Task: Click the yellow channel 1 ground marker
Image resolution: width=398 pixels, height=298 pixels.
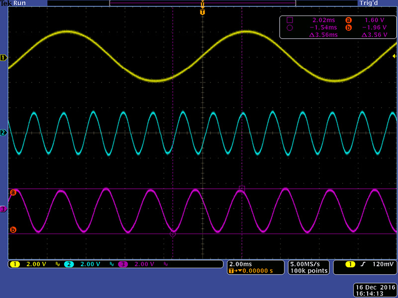Action: (3, 58)
